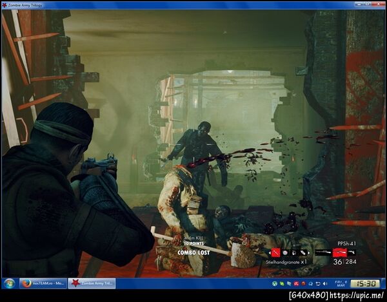This screenshot has width=387, height=302.
Task: Click the FRI 6 MAR date display
Action: (x=341, y=284)
